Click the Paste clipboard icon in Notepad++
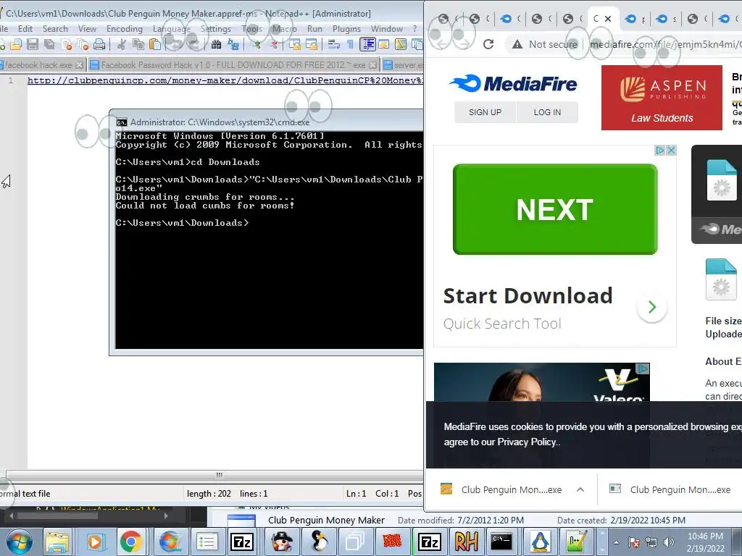 155,45
